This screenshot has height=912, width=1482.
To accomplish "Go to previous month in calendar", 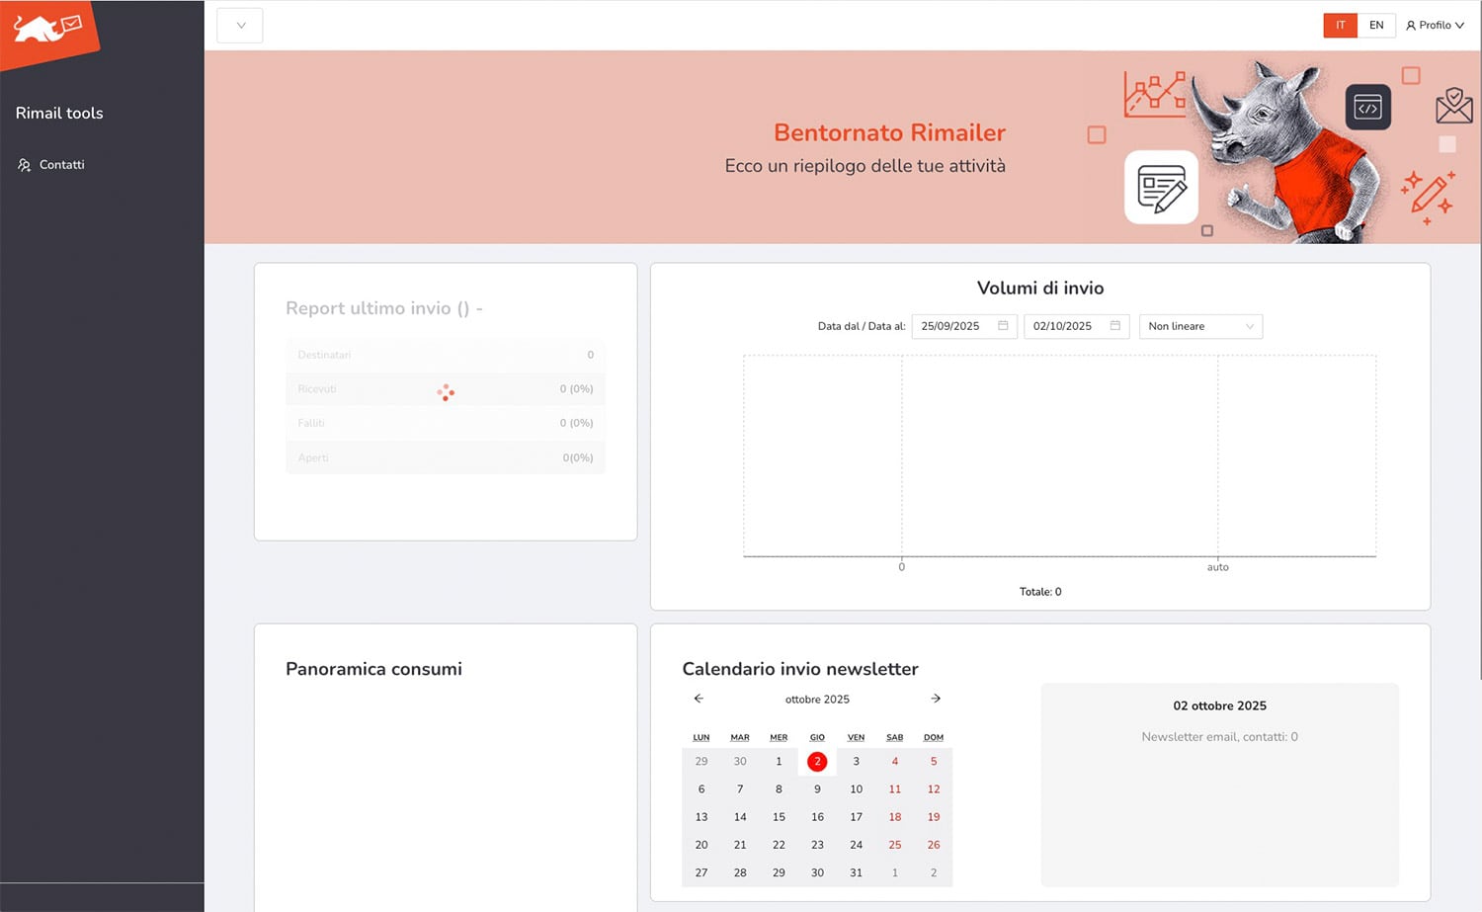I will pos(699,699).
